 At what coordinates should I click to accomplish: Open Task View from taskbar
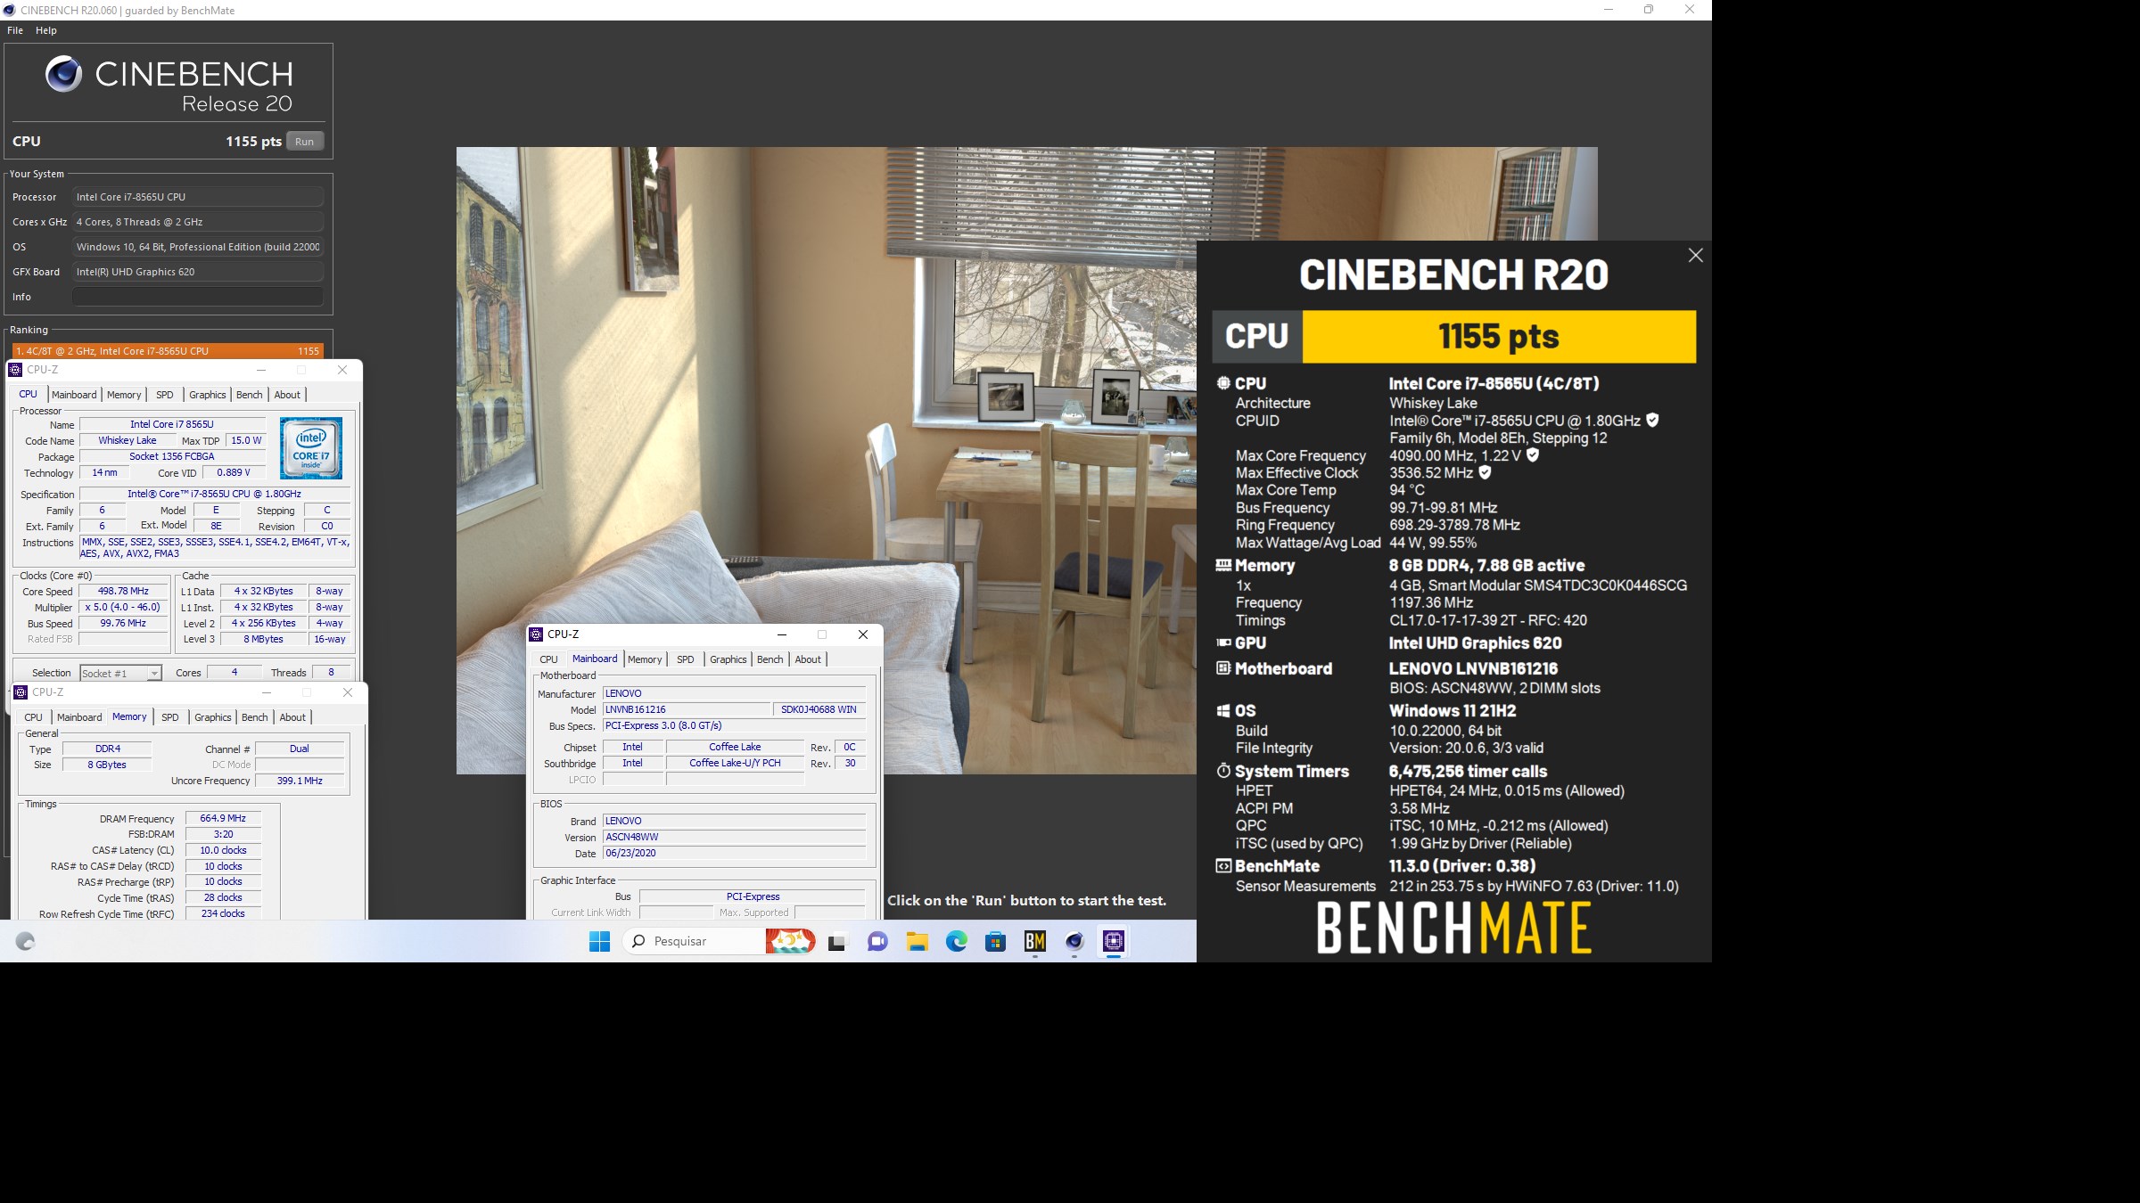[x=837, y=941]
